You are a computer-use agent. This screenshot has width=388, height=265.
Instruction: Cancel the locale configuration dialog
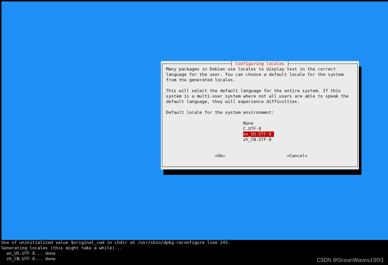[x=297, y=156]
